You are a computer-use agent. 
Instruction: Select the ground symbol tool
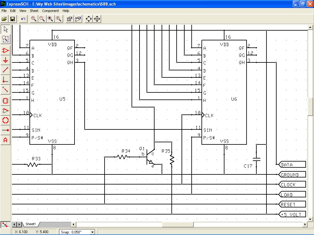click(6, 60)
